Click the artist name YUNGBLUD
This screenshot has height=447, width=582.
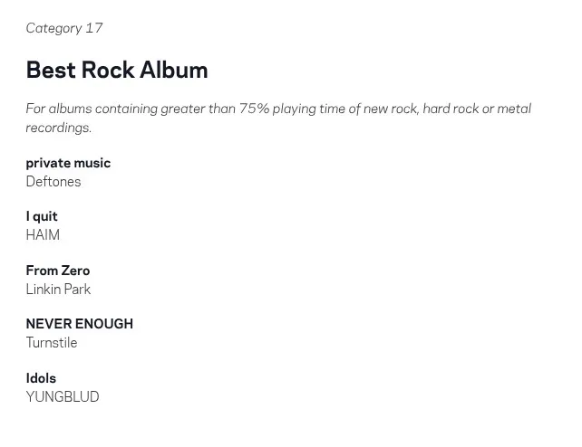coord(63,397)
